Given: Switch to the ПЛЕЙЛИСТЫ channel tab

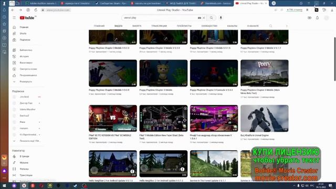Looking at the screenshot, I should click(184, 26).
